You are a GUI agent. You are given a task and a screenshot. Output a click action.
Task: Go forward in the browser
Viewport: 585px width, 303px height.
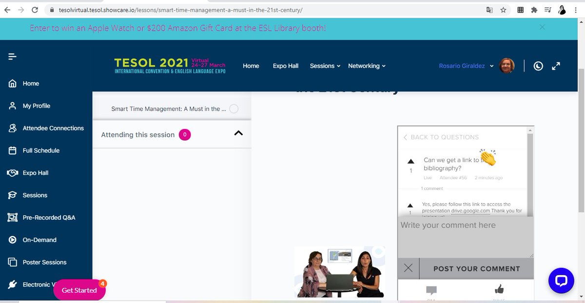(x=20, y=9)
